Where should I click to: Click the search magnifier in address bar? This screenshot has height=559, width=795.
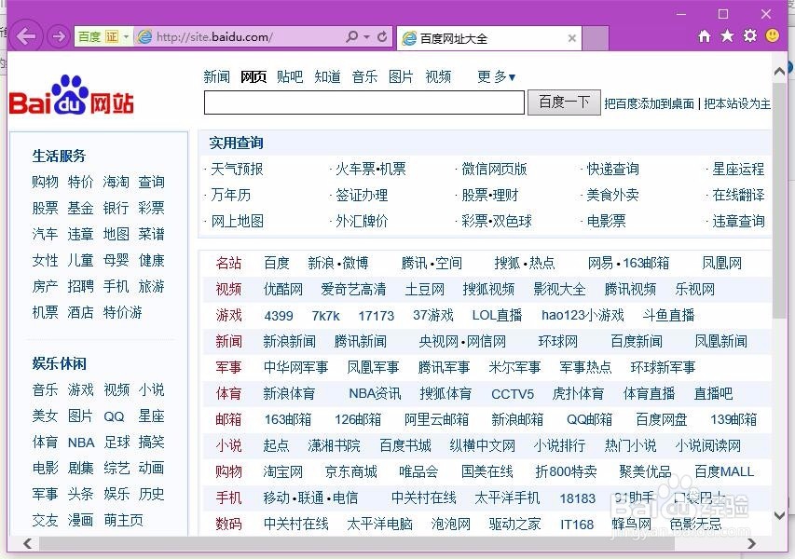[x=352, y=36]
